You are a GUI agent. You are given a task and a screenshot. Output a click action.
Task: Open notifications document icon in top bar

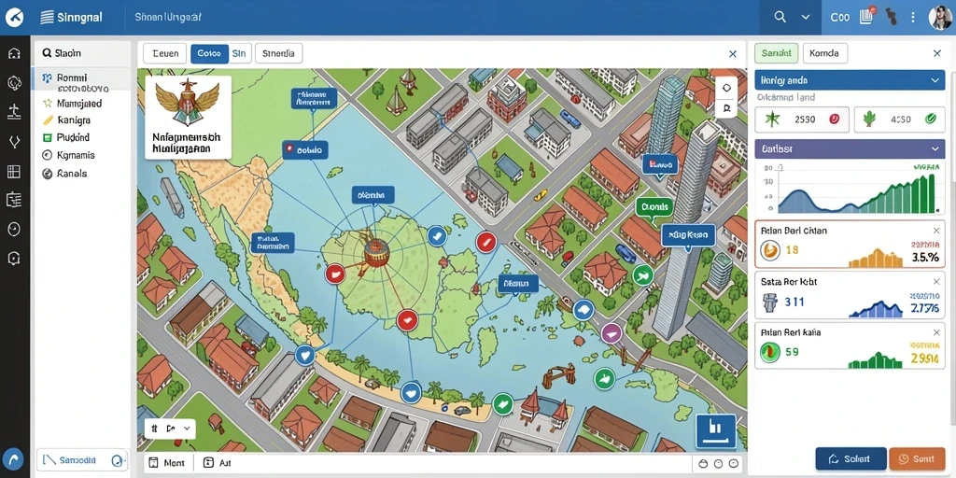click(866, 17)
